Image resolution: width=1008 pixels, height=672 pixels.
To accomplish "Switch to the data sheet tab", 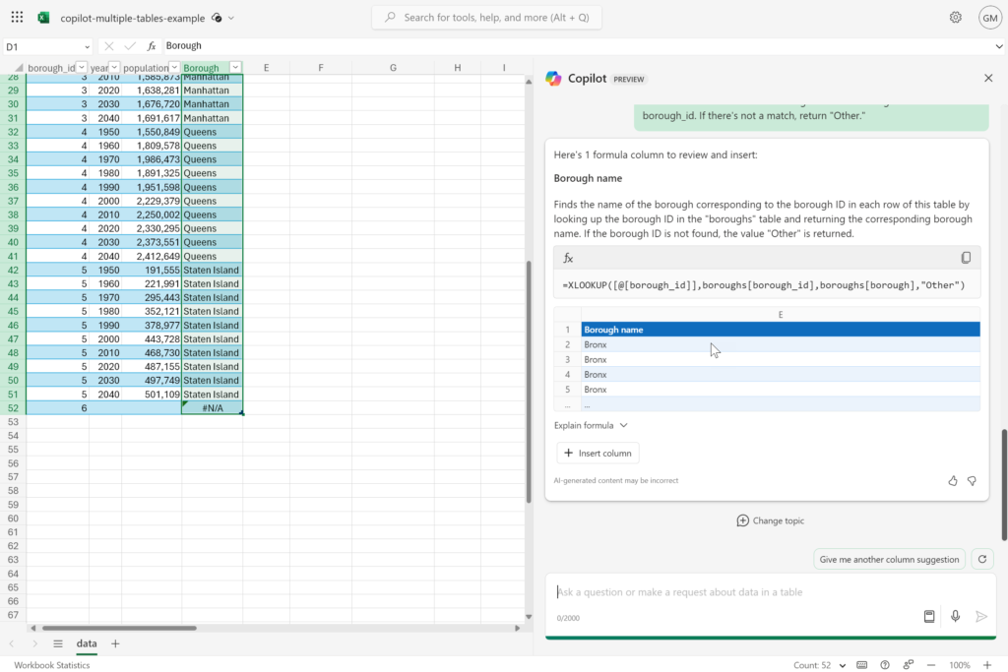I will pyautogui.click(x=87, y=643).
